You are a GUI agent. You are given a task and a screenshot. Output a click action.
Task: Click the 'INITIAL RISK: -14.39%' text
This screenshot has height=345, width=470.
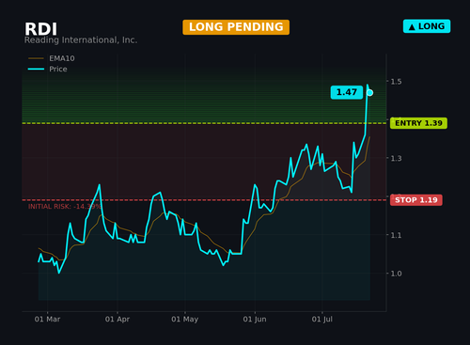tap(65, 207)
